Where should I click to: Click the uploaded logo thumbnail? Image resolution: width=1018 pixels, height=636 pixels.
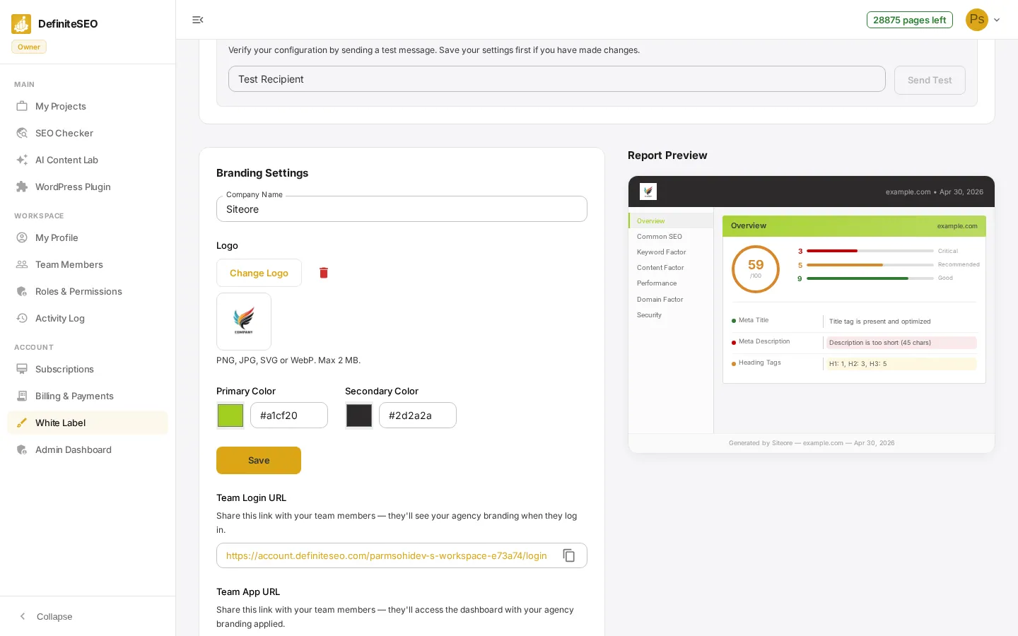tap(244, 322)
